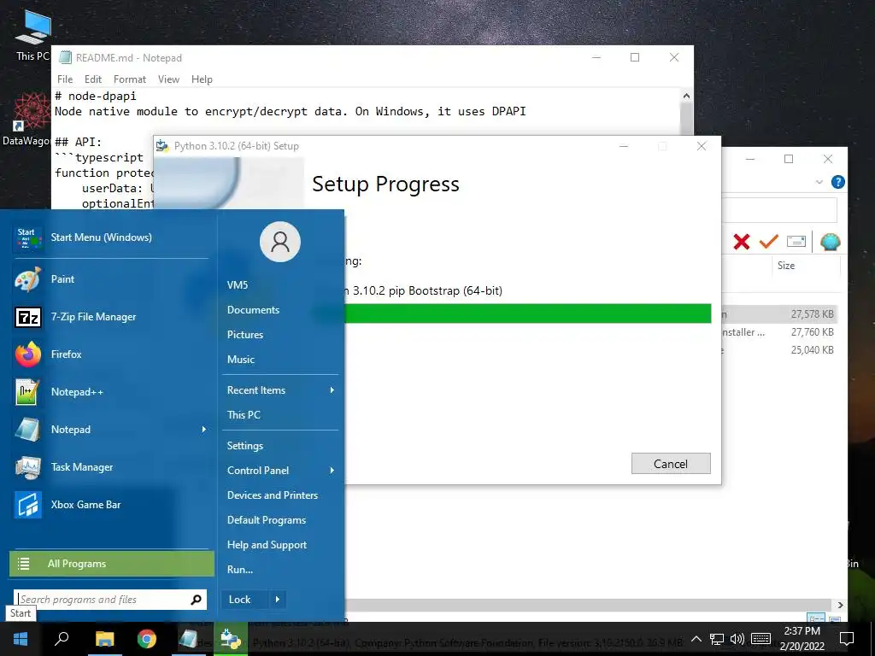Open File Explorer from taskbar

104,639
